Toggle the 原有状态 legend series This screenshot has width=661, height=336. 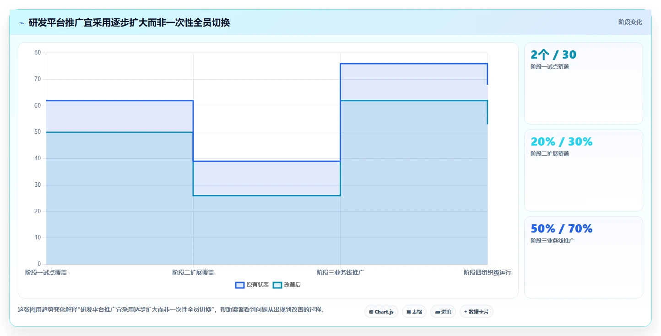[252, 285]
